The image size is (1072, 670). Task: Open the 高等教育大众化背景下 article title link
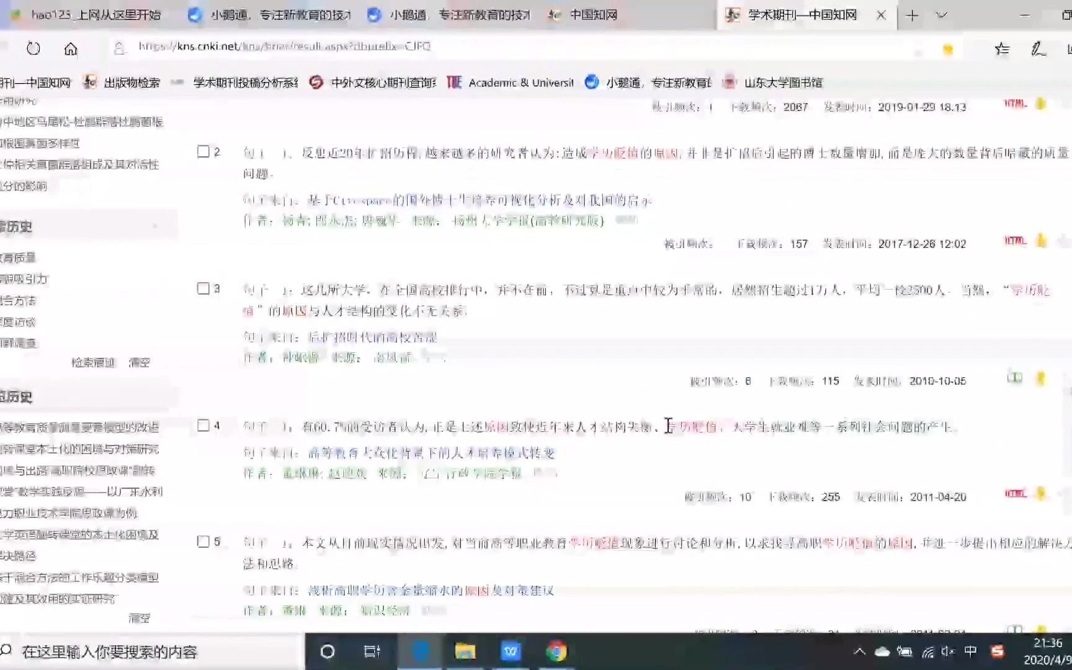pyautogui.click(x=432, y=453)
